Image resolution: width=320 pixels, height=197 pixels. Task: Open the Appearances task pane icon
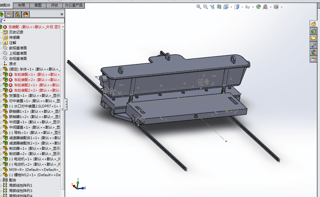click(313, 52)
